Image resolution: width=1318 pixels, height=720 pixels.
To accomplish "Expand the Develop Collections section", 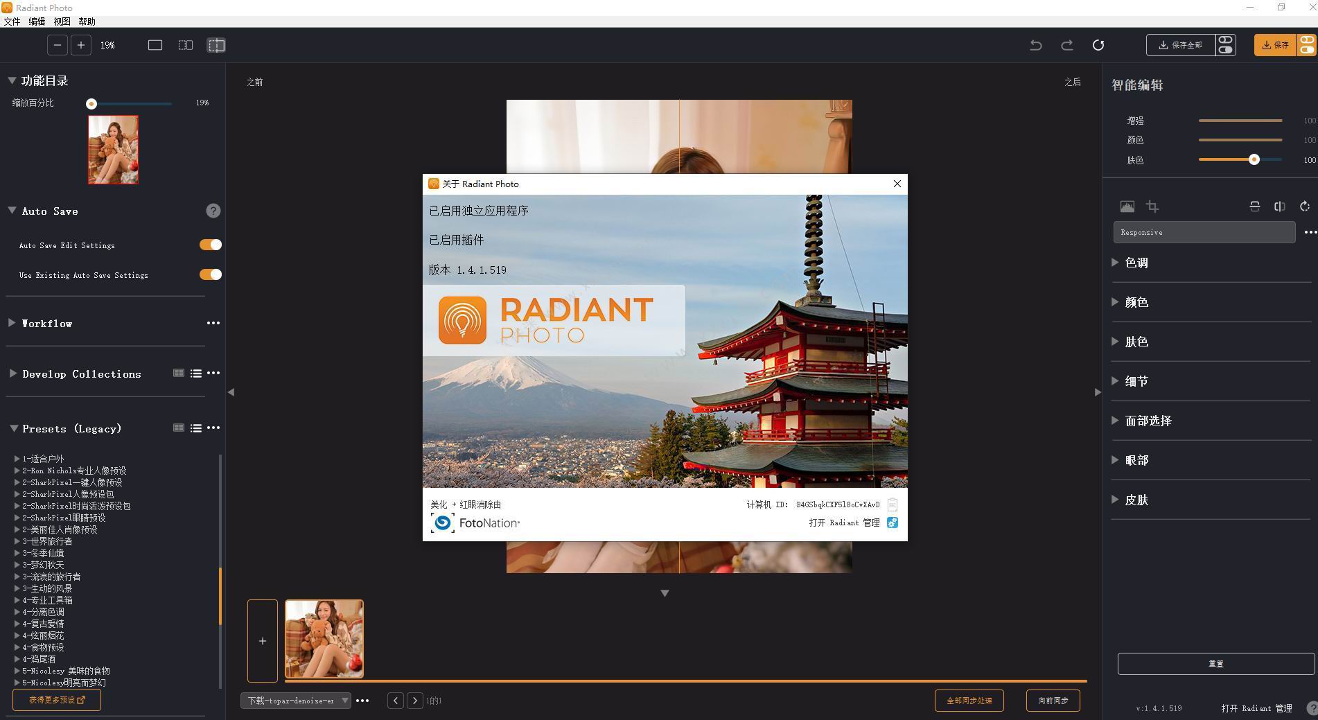I will (x=12, y=373).
